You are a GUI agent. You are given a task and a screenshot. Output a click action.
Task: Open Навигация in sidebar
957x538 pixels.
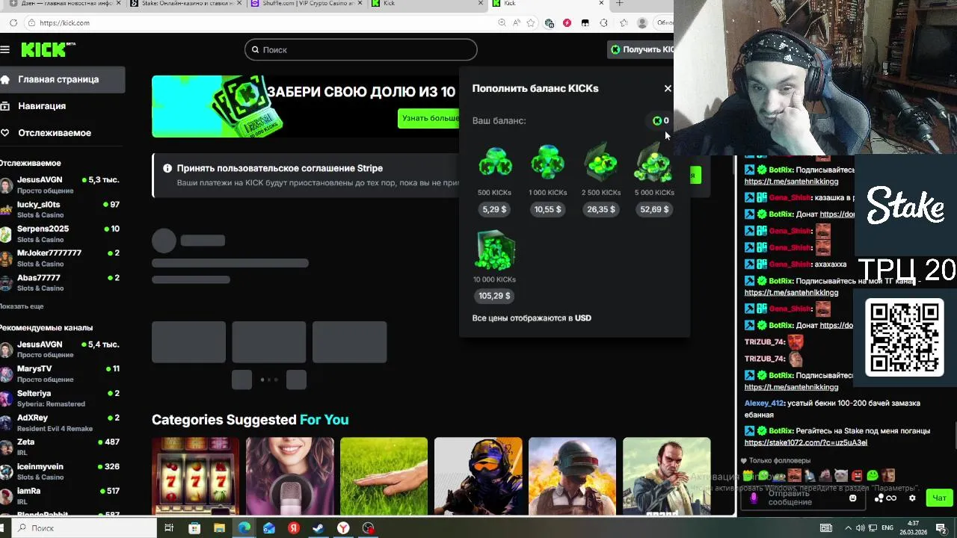click(62, 106)
